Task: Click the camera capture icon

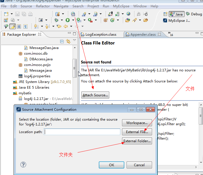Action: click(x=41, y=20)
